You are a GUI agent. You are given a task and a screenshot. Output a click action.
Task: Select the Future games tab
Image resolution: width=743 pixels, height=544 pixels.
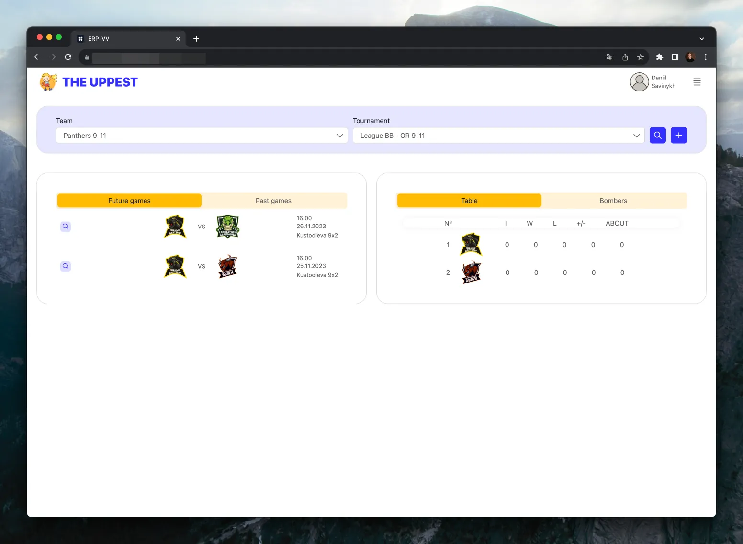click(129, 201)
